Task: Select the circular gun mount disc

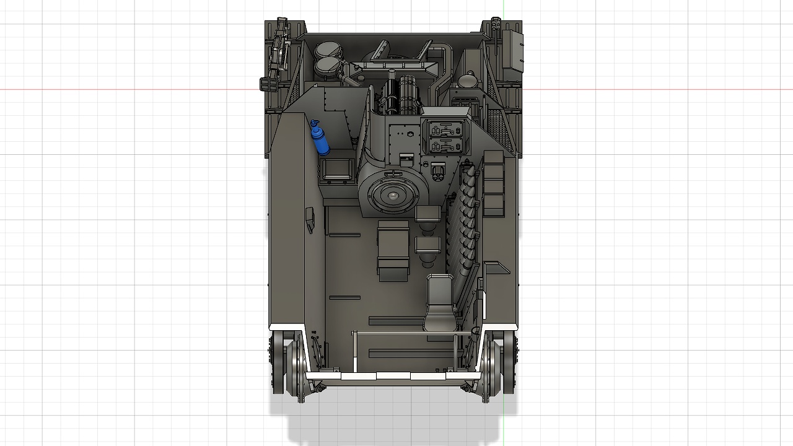Action: 392,195
